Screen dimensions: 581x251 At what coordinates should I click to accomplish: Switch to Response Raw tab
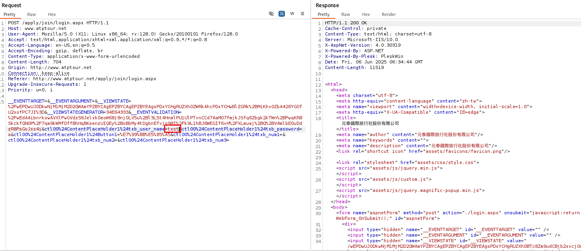[346, 14]
